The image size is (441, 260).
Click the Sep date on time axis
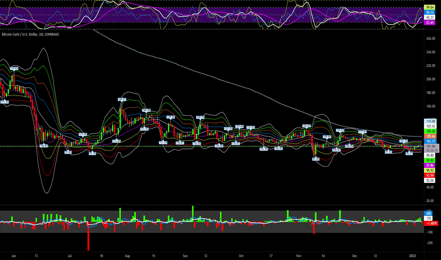pyautogui.click(x=185, y=256)
